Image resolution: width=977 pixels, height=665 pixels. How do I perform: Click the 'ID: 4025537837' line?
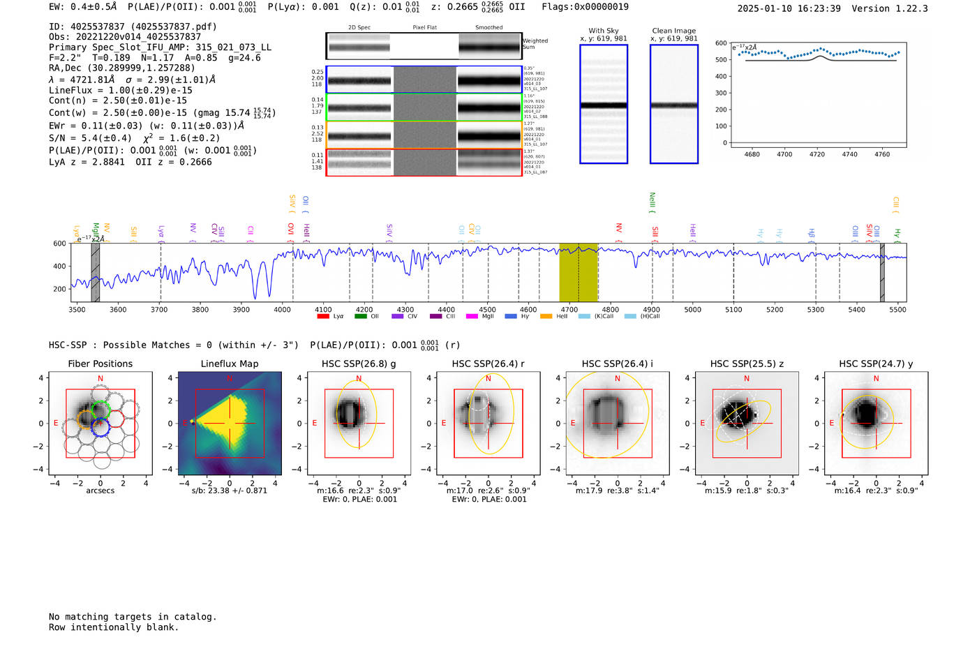point(133,27)
